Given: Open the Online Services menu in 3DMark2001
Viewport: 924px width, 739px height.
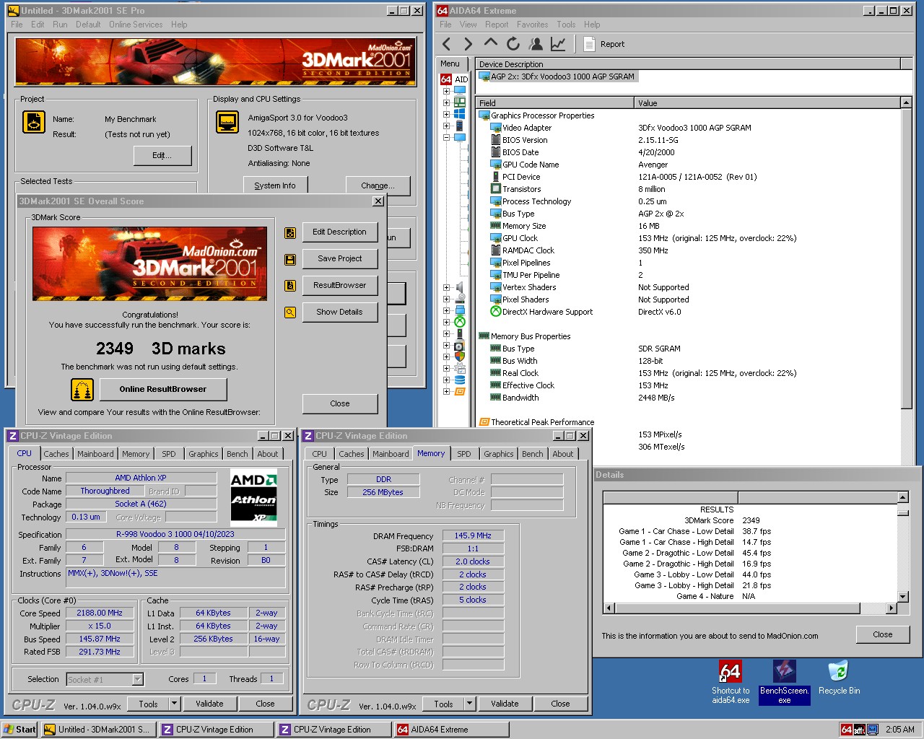Looking at the screenshot, I should pos(136,25).
